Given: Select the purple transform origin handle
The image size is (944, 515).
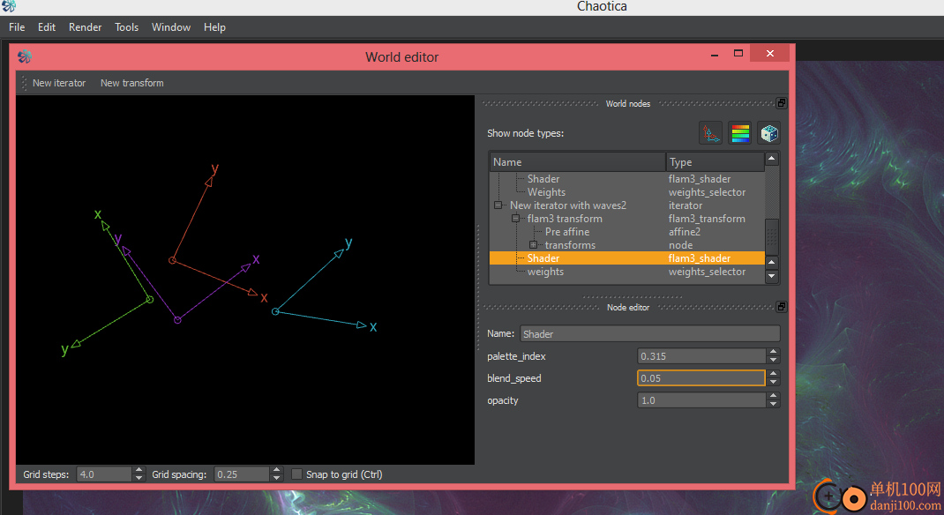Looking at the screenshot, I should coord(177,320).
